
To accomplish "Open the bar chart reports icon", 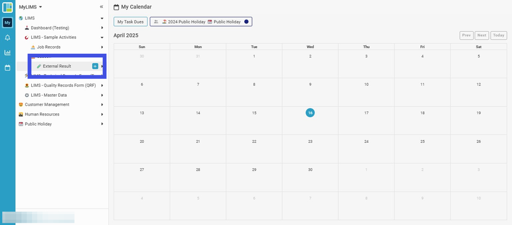I will tap(7, 52).
